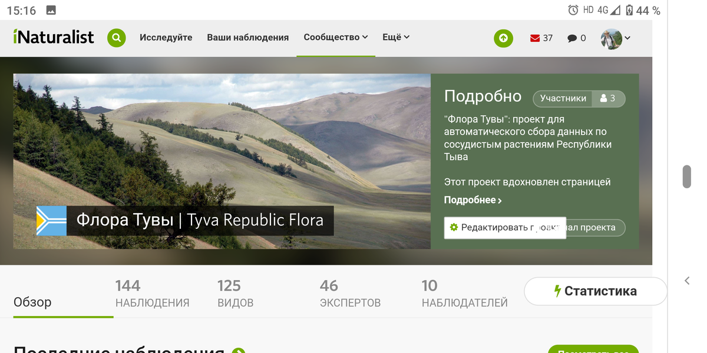This screenshot has width=707, height=353.
Task: Open messages envelope icon with 37
Action: click(x=541, y=38)
